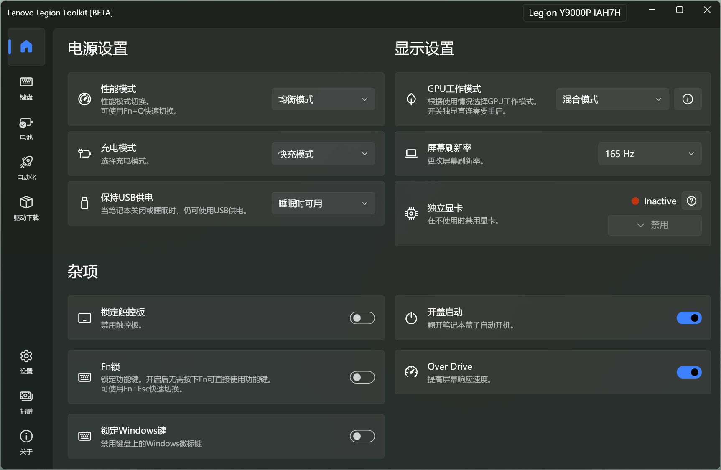Change the 165 Hz refresh rate dropdown
721x470 pixels.
coord(650,154)
